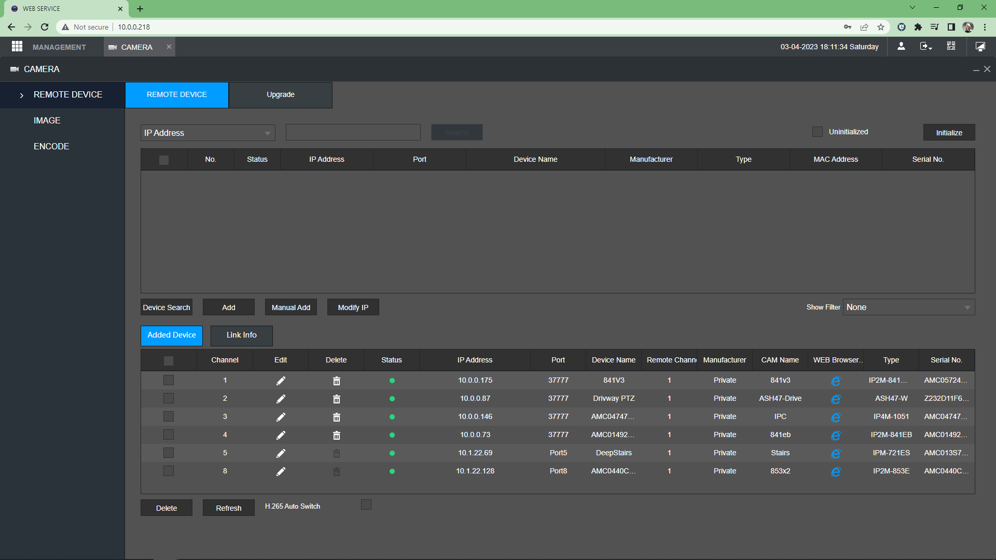The image size is (996, 560).
Task: Sort by Channel column header
Action: point(225,360)
